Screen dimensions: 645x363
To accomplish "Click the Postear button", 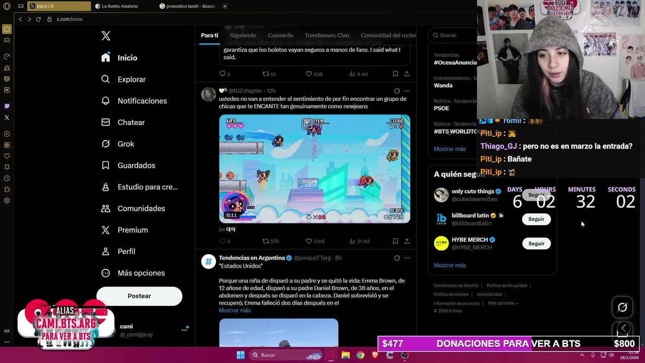I will (139, 296).
